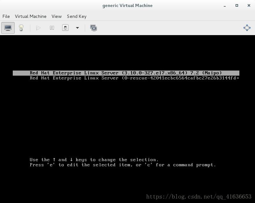255x203 pixels.
Task: Click the blog.csdn.net watermark URL
Action: point(199,197)
